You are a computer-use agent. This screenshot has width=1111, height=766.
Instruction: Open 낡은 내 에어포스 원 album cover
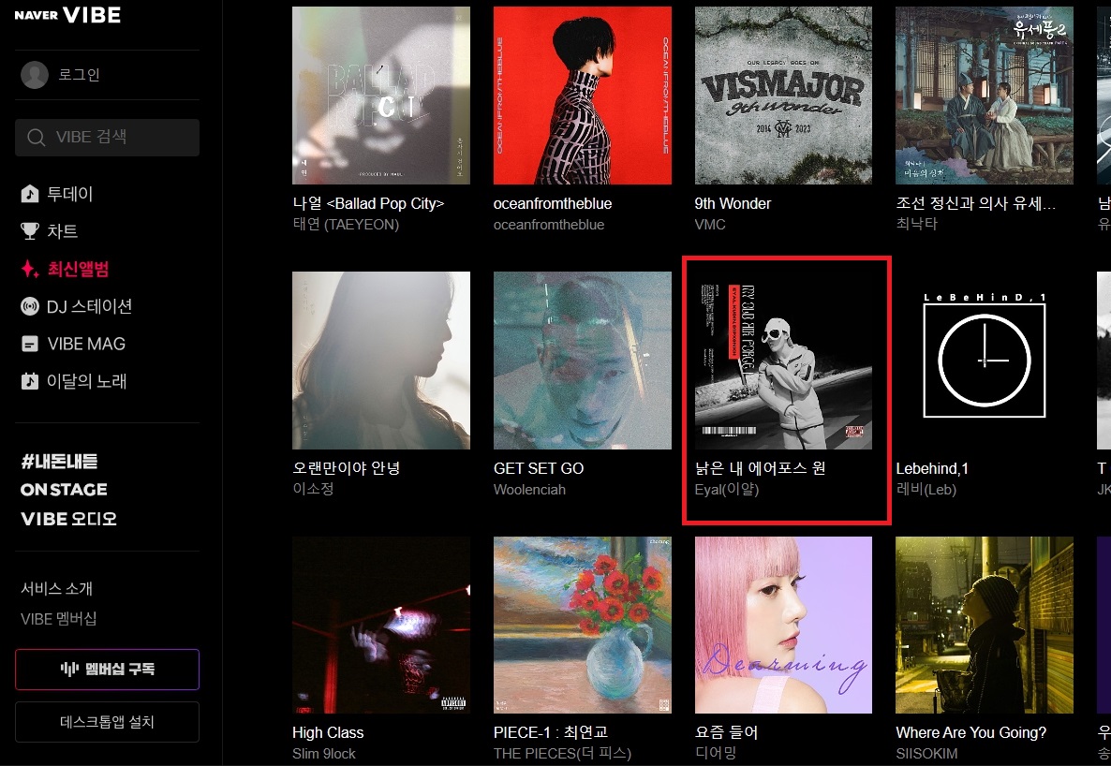coord(784,360)
